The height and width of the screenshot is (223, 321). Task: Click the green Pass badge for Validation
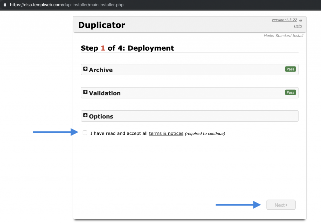(290, 93)
